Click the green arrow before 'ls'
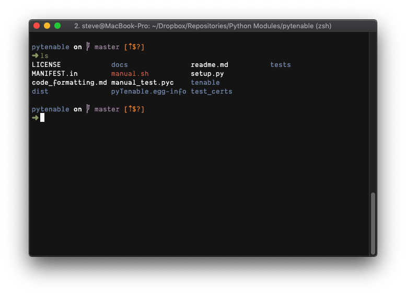406x295 pixels. point(35,55)
